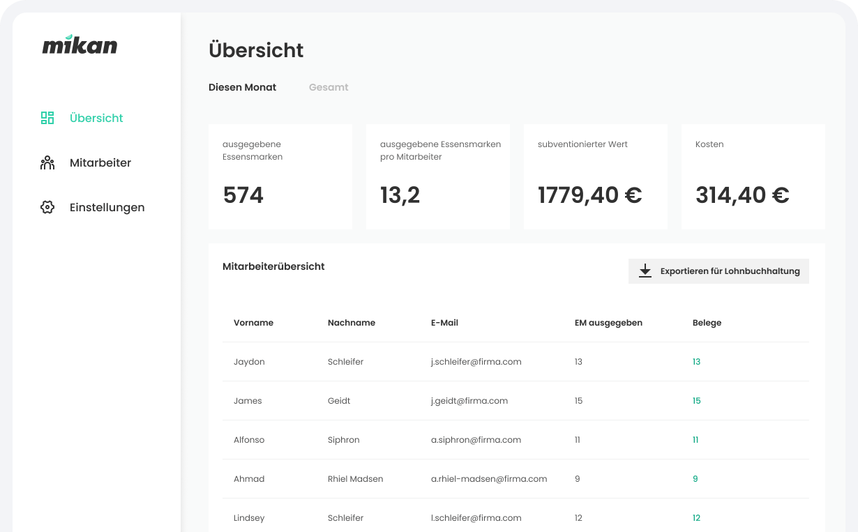Viewport: 858px width, 532px height.
Task: Open Ahmad Rhiel Madsen's Belege showing 9
Action: tap(695, 479)
